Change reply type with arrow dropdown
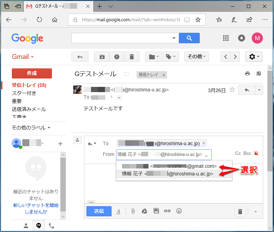 (92, 144)
